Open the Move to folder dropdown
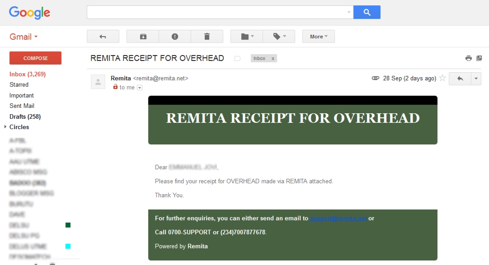This screenshot has width=489, height=265. (x=247, y=37)
